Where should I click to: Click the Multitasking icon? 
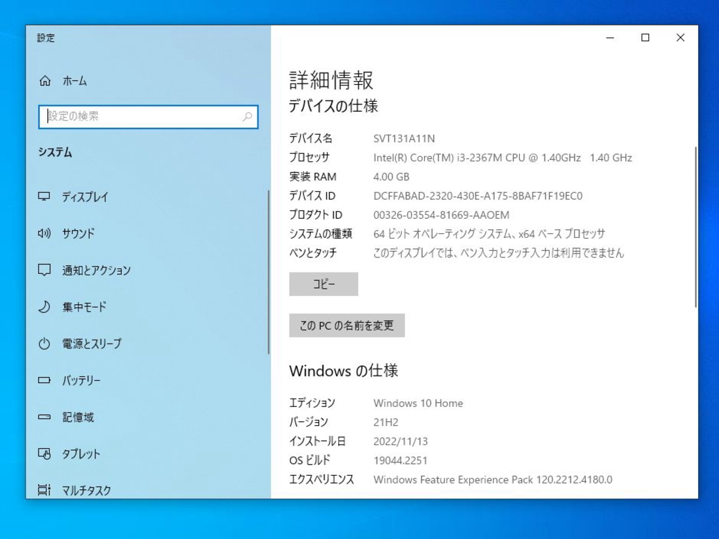tap(44, 490)
